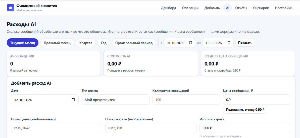Click the Итого по строке field 0,00 ₽
The image size is (300, 138).
coord(245,128)
